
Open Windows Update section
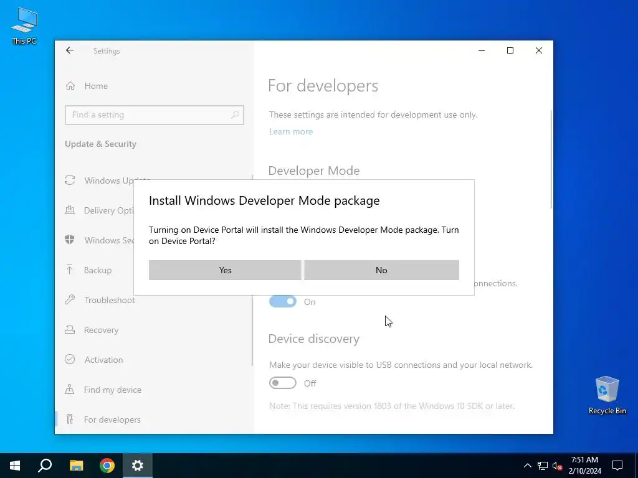coord(109,180)
